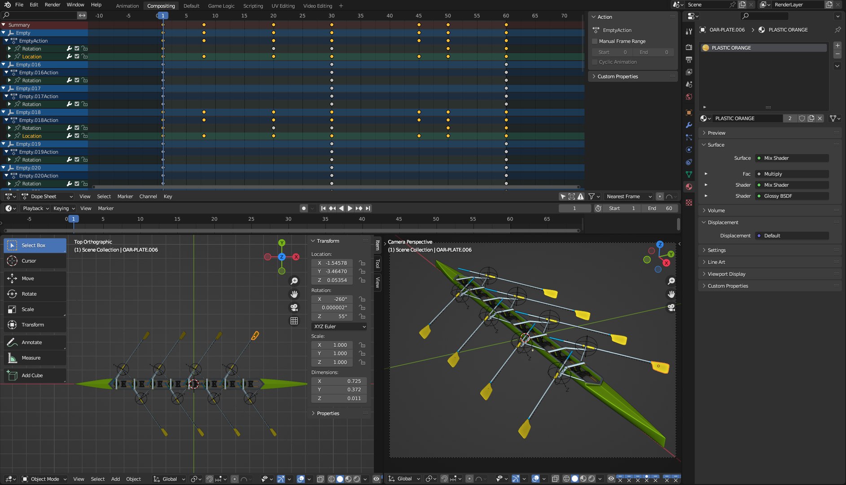Viewport: 846px width, 485px height.
Task: Click the Dope Sheet channel search field
Action: click(x=39, y=15)
